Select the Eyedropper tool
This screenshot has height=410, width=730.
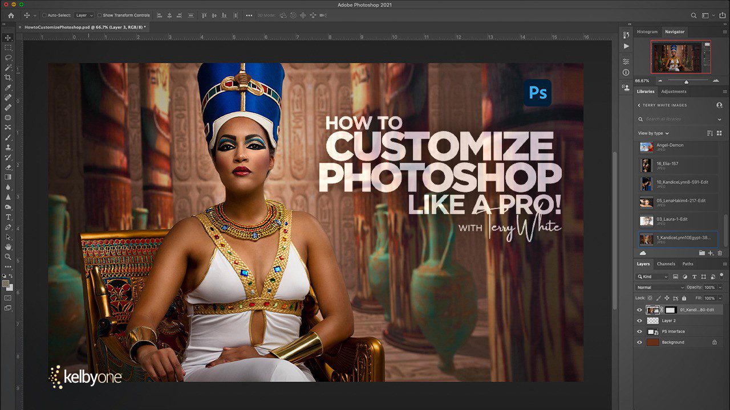8,88
